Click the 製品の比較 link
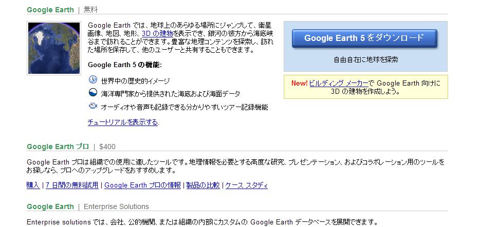 (x=202, y=185)
